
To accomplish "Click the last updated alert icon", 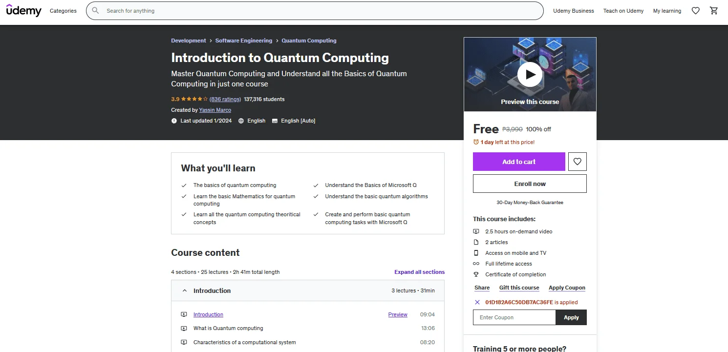I will coord(174,121).
